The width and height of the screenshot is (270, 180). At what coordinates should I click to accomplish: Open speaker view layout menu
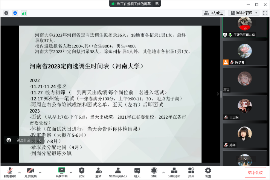(x=246, y=13)
